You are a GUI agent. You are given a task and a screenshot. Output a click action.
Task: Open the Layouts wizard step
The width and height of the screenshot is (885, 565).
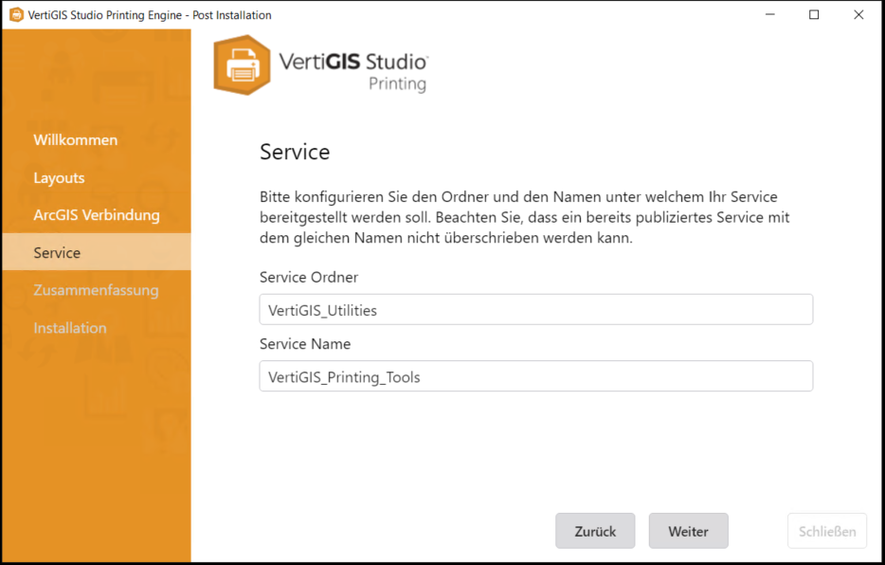click(59, 177)
